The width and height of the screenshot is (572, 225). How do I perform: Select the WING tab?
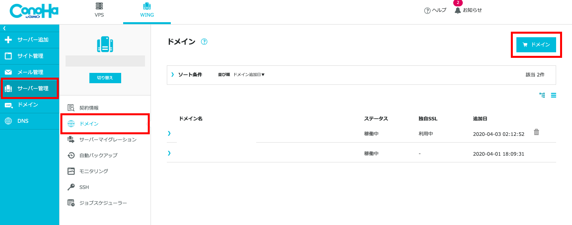point(147,10)
